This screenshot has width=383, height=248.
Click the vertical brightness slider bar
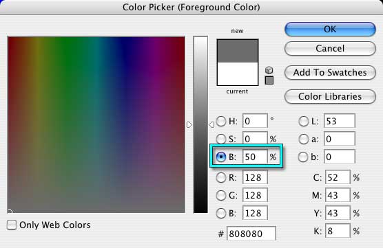(200, 125)
